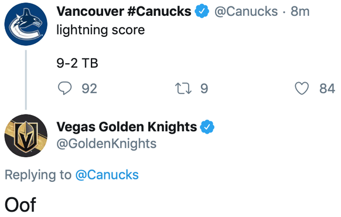
Task: Click the retweet count of 9
Action: click(204, 89)
